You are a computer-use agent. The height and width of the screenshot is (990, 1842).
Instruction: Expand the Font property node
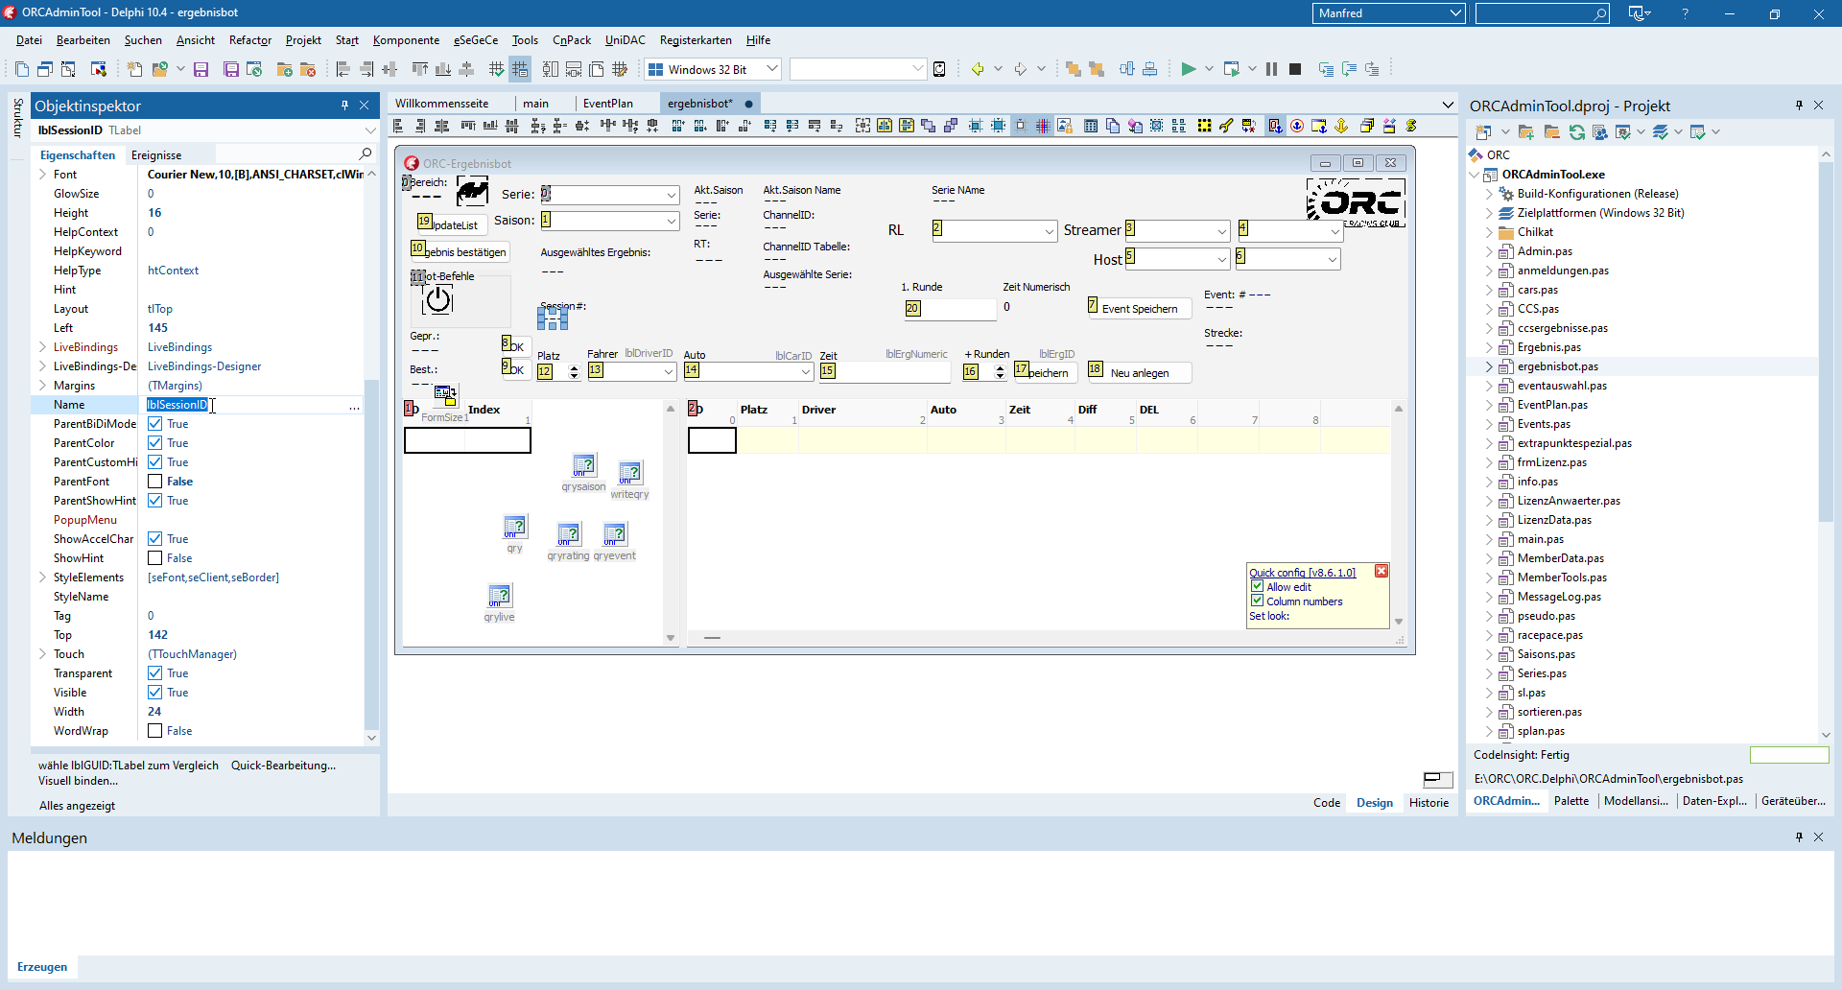[x=42, y=175]
